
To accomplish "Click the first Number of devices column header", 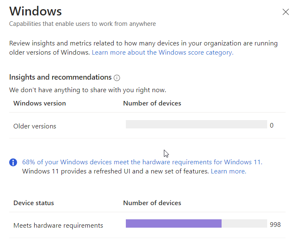I will tap(152, 103).
